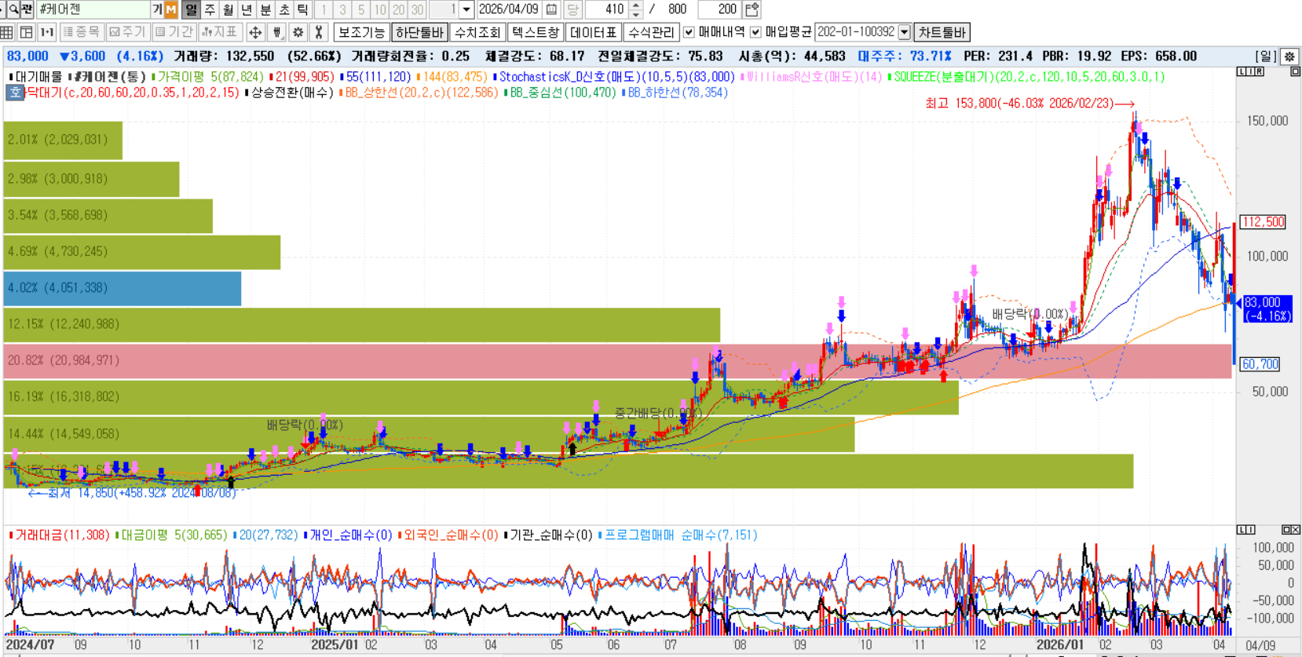Open the interval number dropdown arrow
Screen dimensions: 1302x657
pos(466,9)
